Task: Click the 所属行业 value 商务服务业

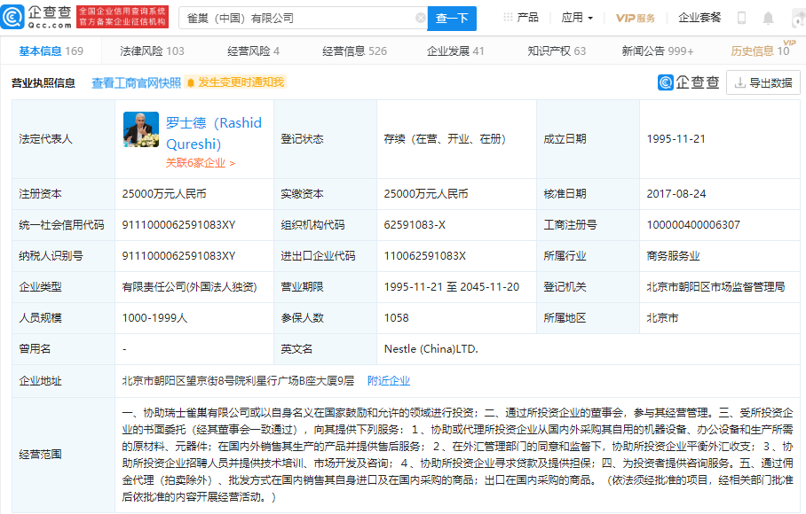Action: click(673, 256)
